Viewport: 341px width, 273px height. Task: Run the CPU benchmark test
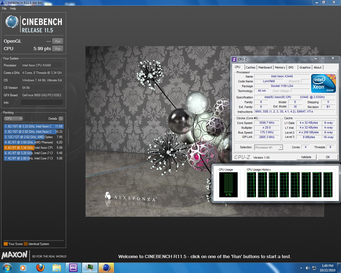(58, 49)
